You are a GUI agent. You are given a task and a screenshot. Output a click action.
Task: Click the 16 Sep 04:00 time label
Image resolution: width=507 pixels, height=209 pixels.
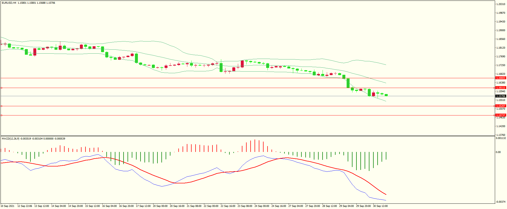[x=109, y=206]
